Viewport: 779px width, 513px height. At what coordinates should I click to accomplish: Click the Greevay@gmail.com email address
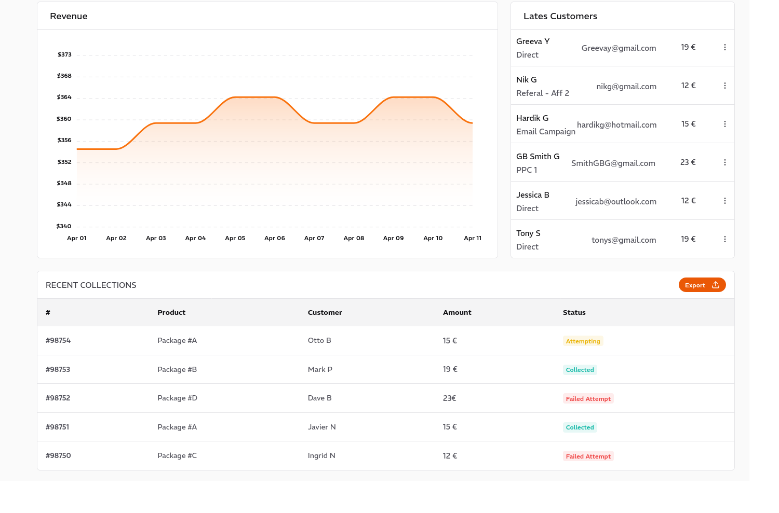(x=619, y=48)
